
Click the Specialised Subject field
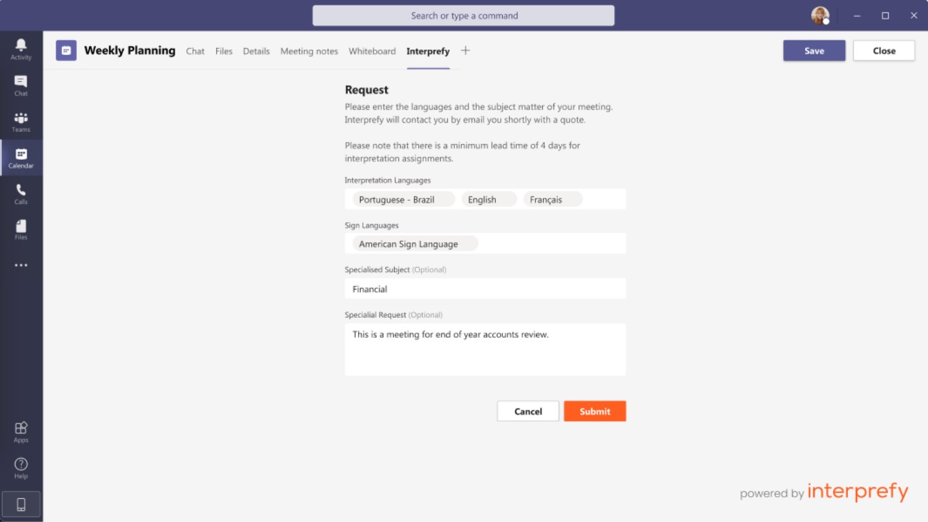pos(485,289)
